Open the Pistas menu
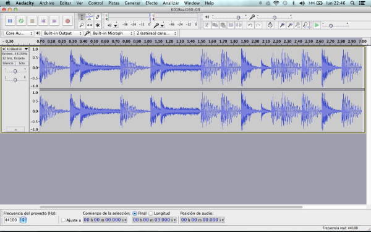Viewport: 371px width, 232px height. (114, 3)
